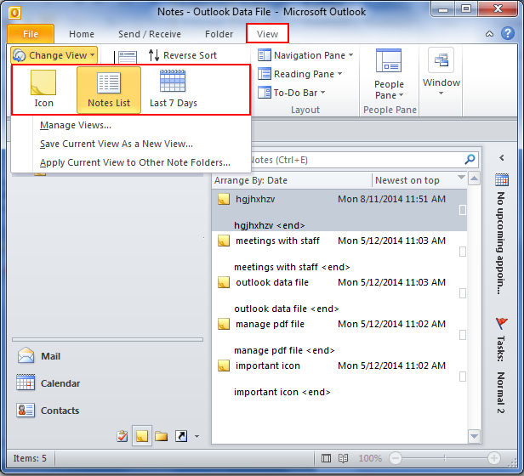Choose Save Current View As a New View
The width and height of the screenshot is (524, 476).
pos(117,144)
